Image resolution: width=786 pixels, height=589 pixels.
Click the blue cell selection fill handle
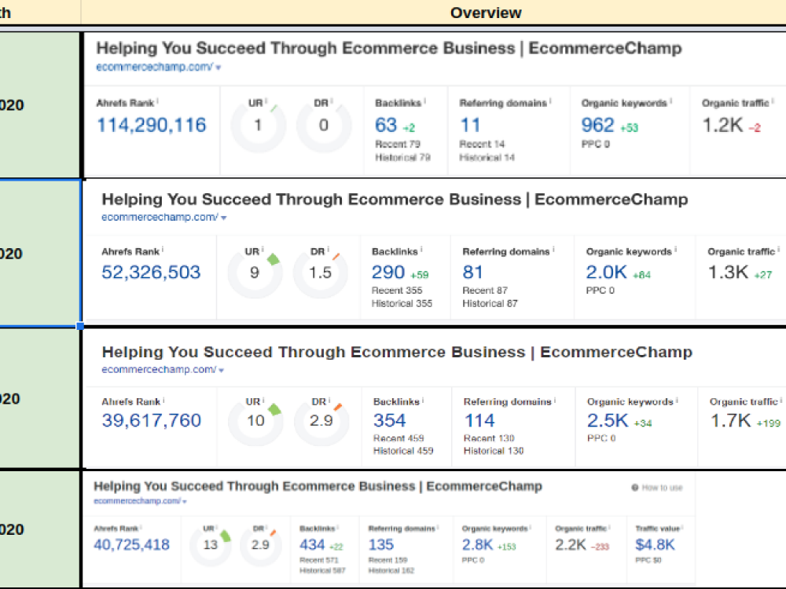click(x=80, y=325)
